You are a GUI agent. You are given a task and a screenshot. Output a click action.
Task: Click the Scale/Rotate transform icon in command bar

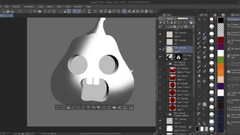click(45, 11)
